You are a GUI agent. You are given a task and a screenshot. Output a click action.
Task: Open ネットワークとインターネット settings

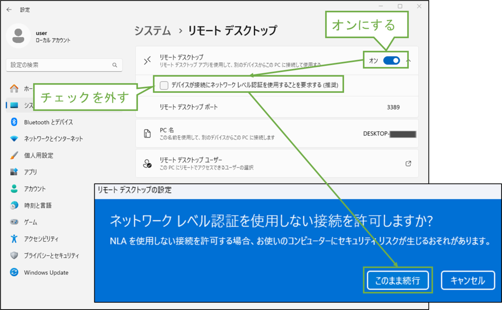pos(54,139)
